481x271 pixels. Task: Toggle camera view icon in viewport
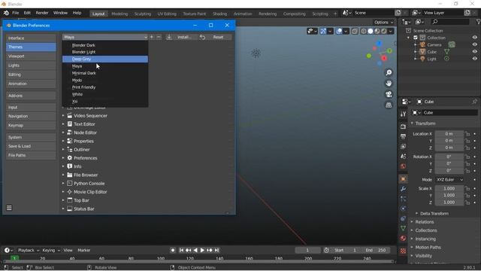coord(389,94)
